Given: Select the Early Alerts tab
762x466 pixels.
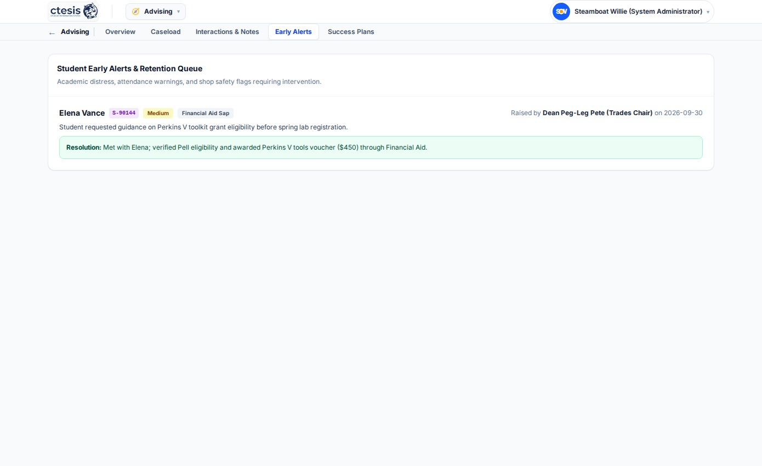Looking at the screenshot, I should coord(293,32).
